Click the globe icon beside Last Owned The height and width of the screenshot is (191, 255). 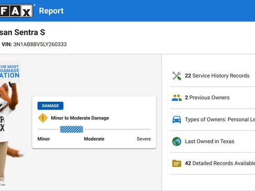(177, 141)
